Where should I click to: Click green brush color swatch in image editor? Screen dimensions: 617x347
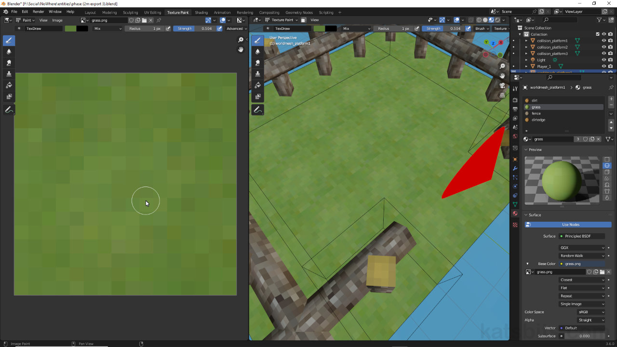[70, 28]
